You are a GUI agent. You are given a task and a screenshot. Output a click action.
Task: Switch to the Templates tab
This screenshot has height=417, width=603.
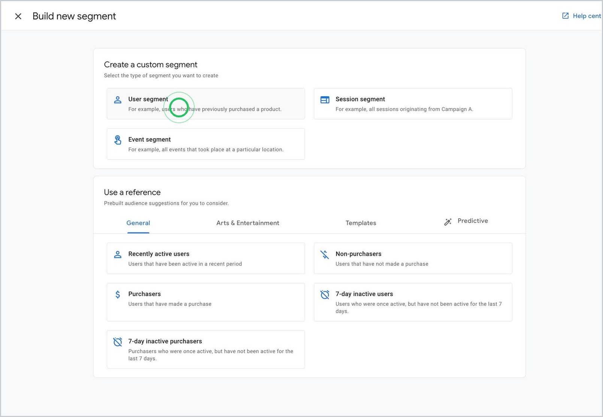click(x=361, y=223)
